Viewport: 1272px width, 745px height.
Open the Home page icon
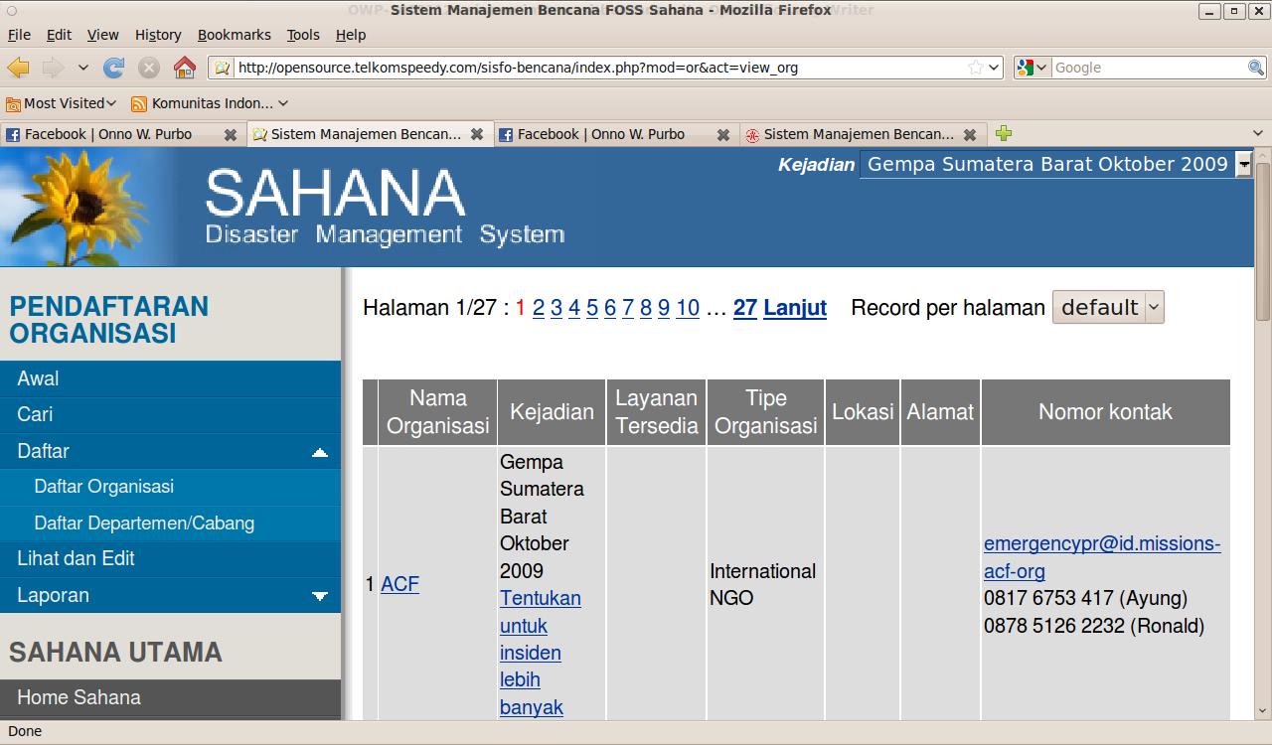point(185,68)
